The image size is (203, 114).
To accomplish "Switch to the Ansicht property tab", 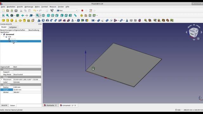I will (4, 105).
